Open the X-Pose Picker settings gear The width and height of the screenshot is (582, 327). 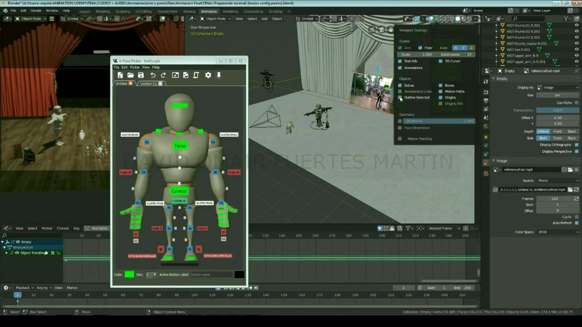point(208,75)
